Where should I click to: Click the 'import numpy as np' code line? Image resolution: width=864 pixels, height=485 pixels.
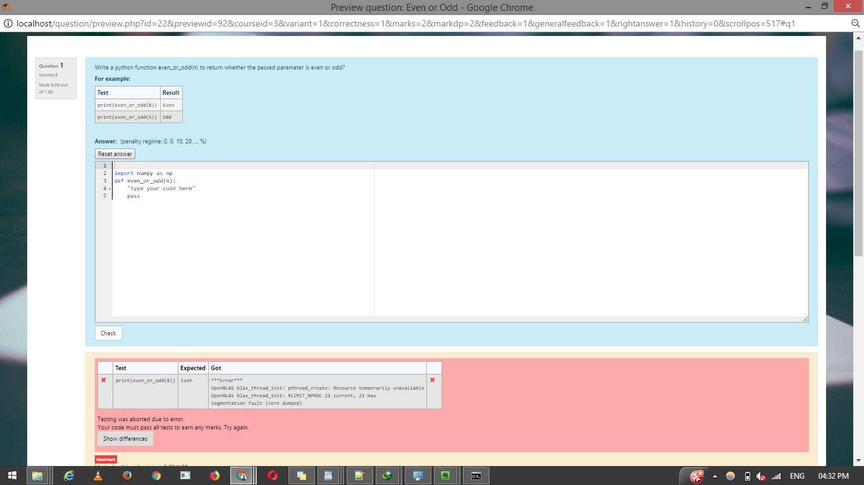pyautogui.click(x=144, y=173)
